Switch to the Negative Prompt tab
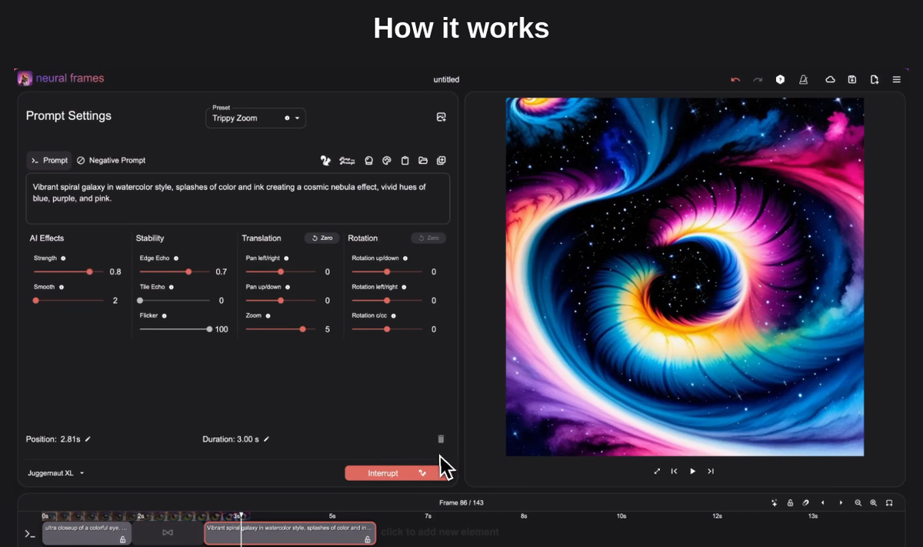Viewport: 923px width, 547px height. pyautogui.click(x=111, y=160)
